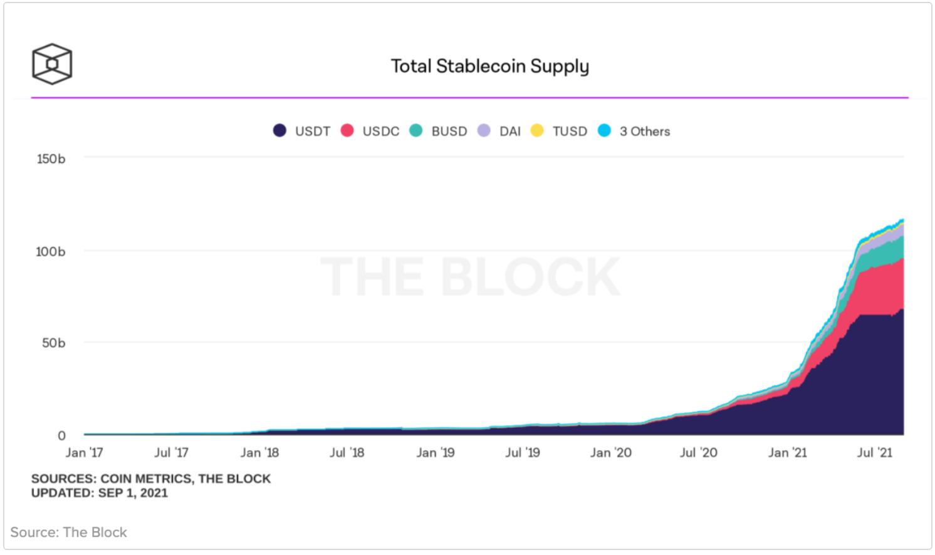Click the Sources: Coin Metrics, The Block text

(151, 479)
